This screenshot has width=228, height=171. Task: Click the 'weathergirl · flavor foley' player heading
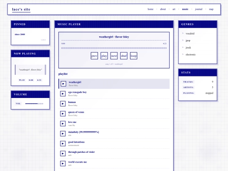(x=114, y=37)
